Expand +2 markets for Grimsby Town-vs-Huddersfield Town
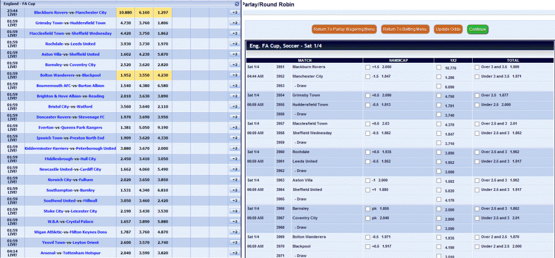 pos(234,23)
